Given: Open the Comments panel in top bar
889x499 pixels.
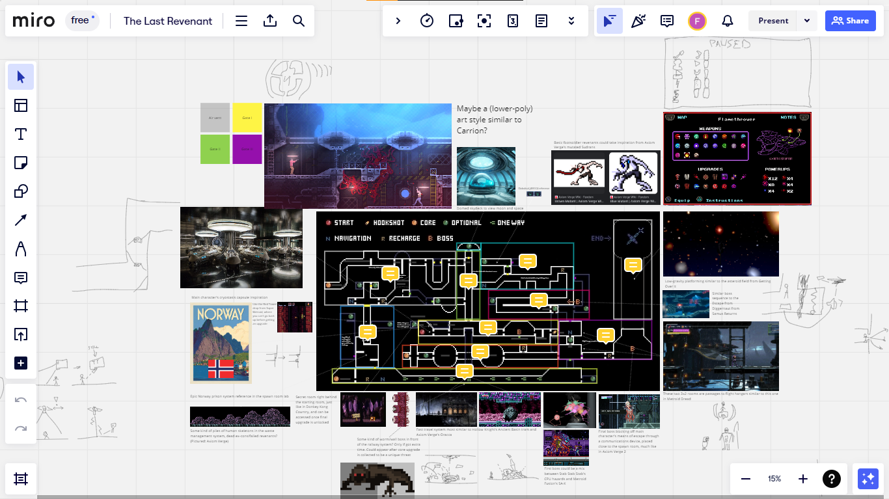Looking at the screenshot, I should [x=667, y=21].
